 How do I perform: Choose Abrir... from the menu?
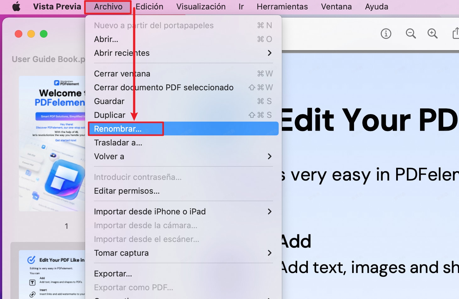(183, 39)
